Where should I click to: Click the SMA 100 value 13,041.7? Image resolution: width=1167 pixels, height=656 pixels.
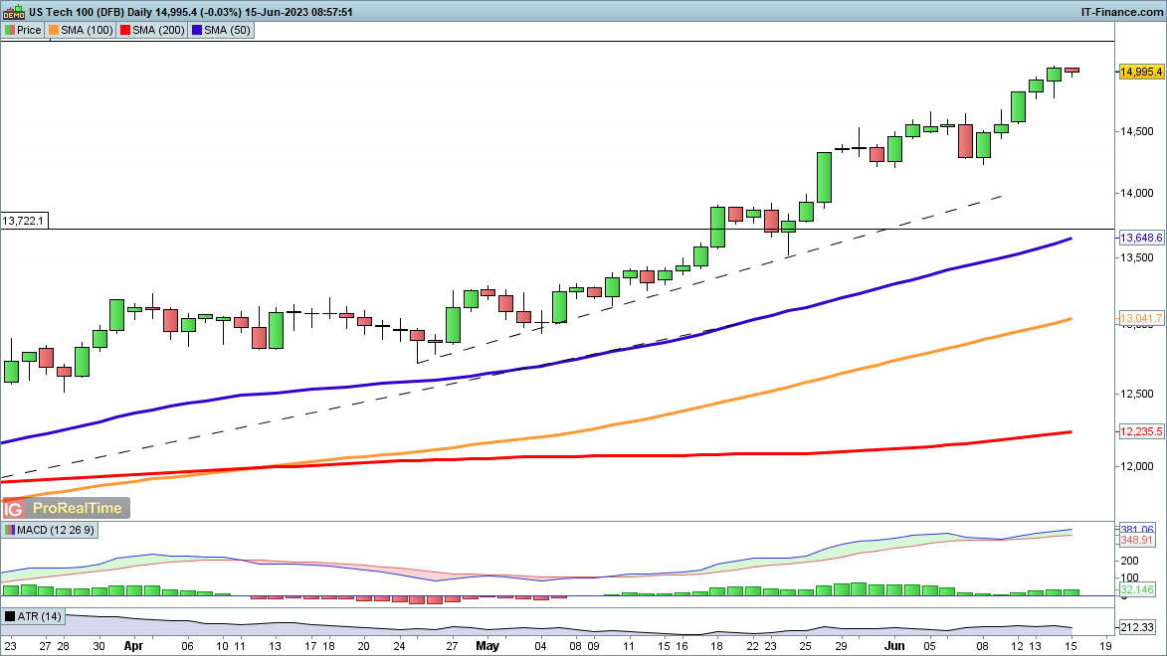1141,318
